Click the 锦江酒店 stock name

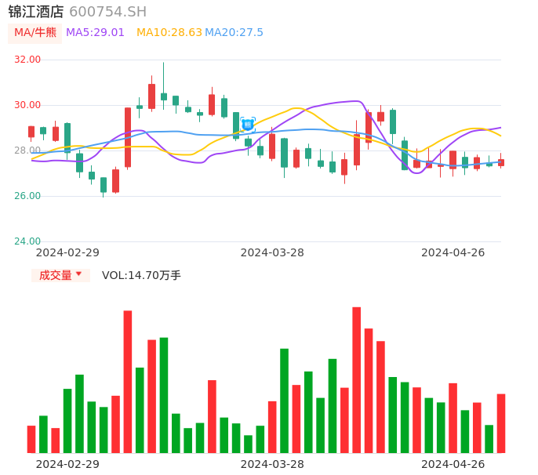(x=36, y=12)
